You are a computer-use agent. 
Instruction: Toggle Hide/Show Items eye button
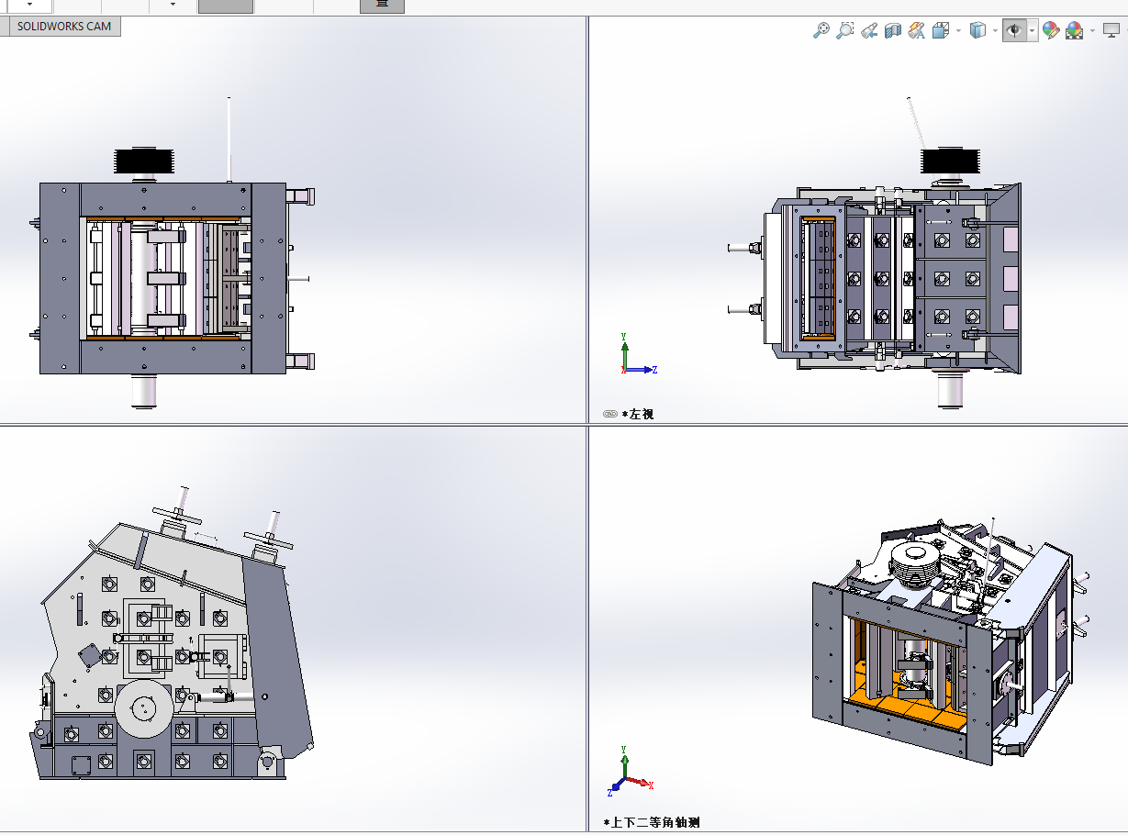[x=1014, y=30]
